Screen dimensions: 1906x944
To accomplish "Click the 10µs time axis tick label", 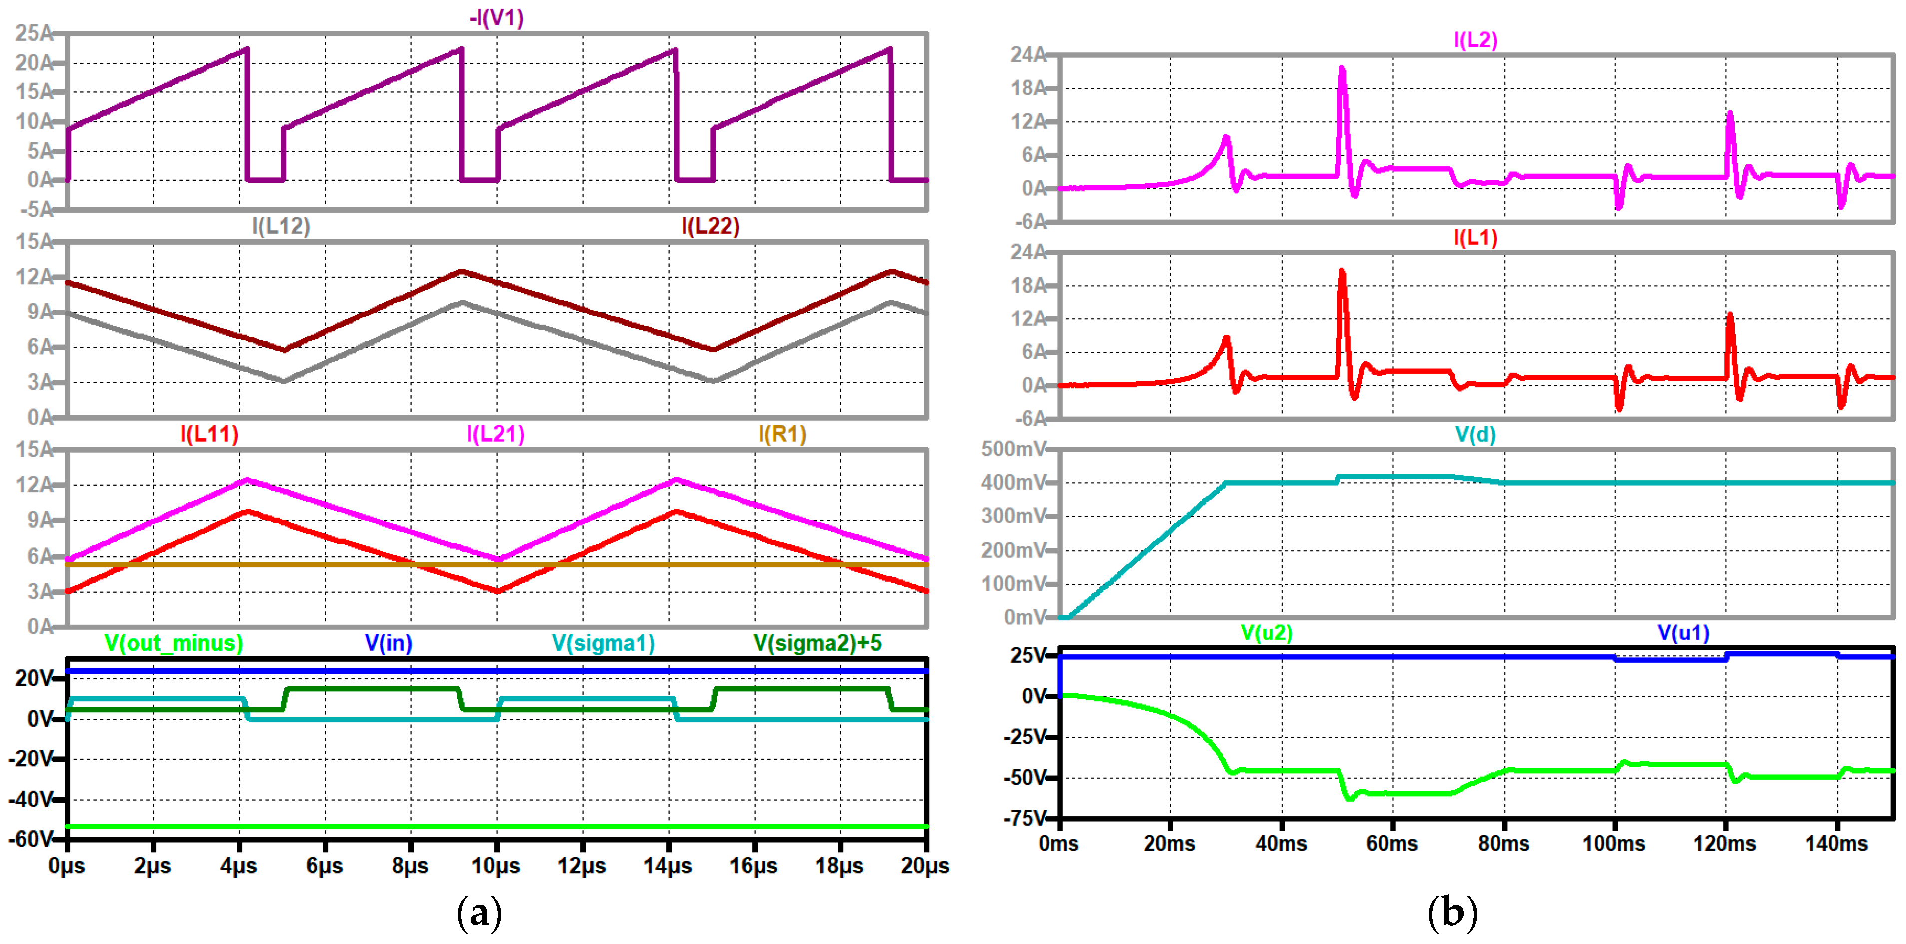I will point(496,865).
